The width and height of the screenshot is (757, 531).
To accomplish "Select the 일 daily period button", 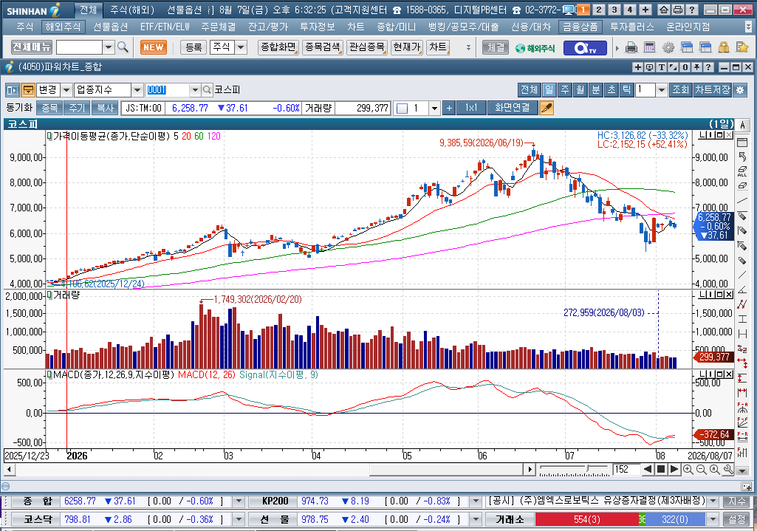I will pos(549,90).
